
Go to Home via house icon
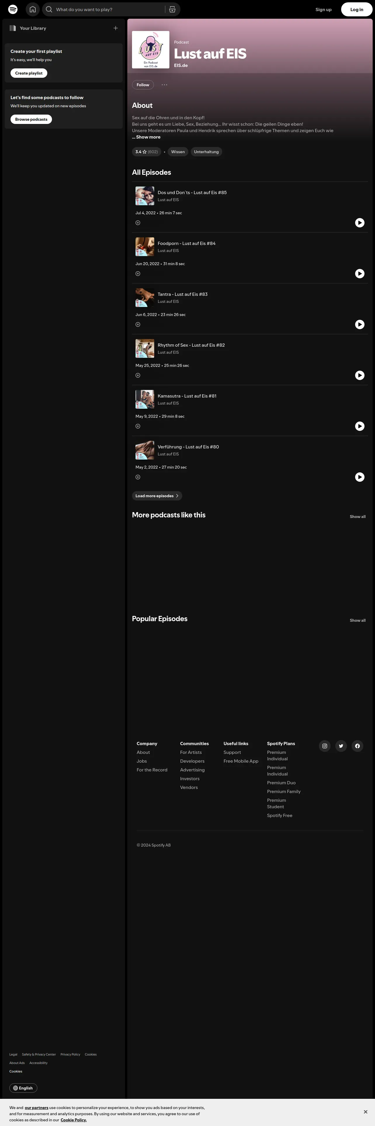point(33,9)
